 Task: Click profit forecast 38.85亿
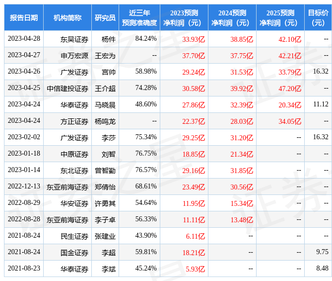click(x=242, y=39)
